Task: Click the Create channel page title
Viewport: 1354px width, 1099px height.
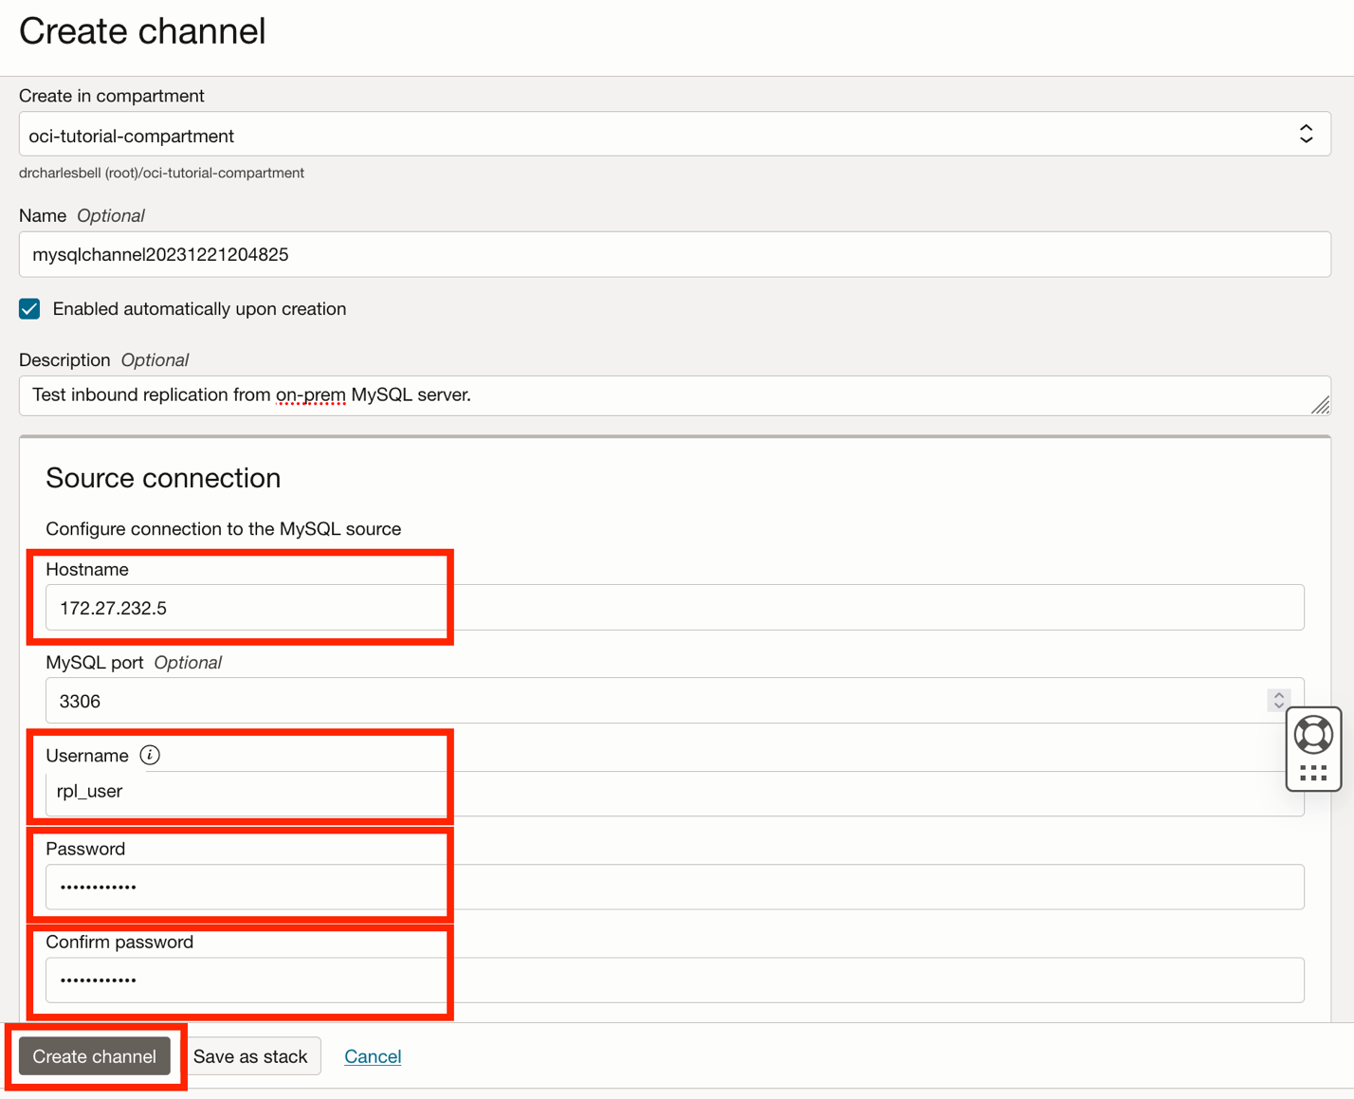Action: point(142,31)
